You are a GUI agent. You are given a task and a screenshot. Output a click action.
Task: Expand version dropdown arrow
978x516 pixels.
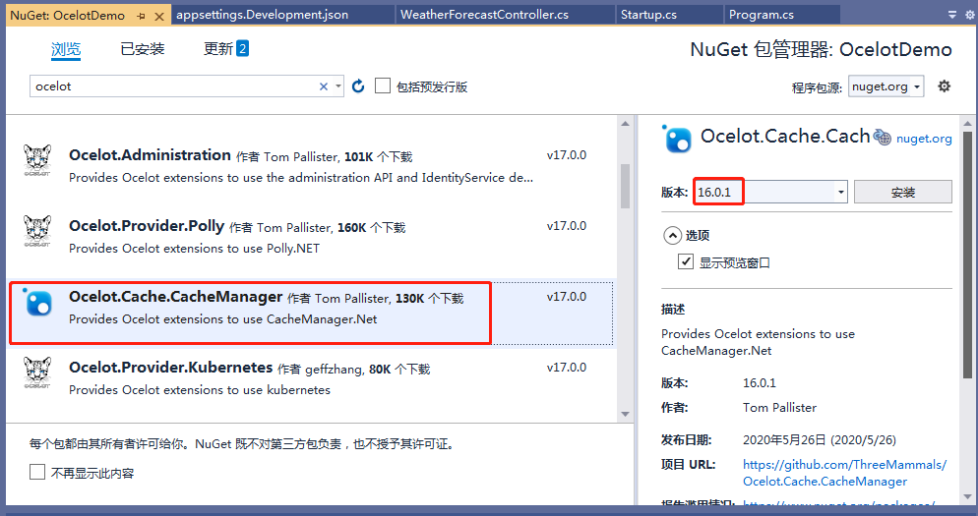(841, 192)
